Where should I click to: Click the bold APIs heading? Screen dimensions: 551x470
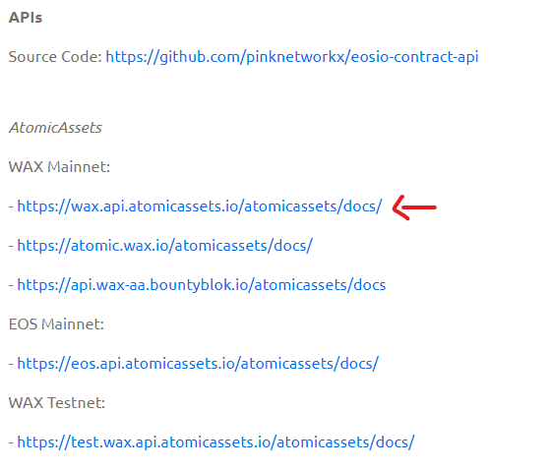pos(26,18)
